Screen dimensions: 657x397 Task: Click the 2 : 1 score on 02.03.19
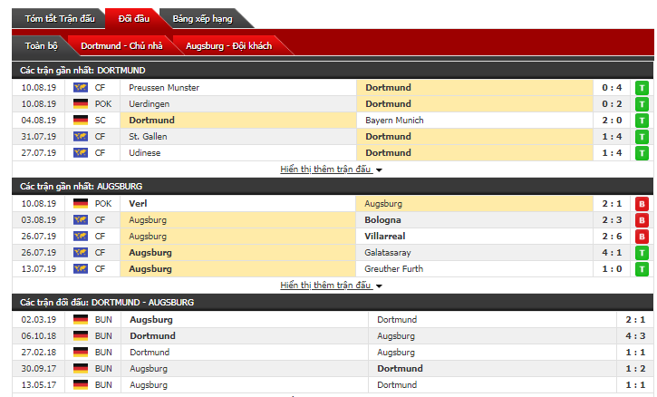coord(635,320)
